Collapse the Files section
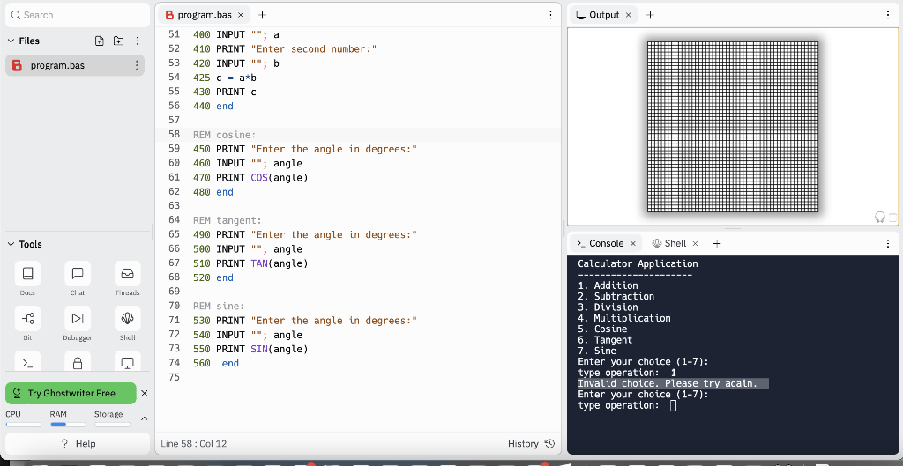This screenshot has height=466, width=903. (x=11, y=41)
